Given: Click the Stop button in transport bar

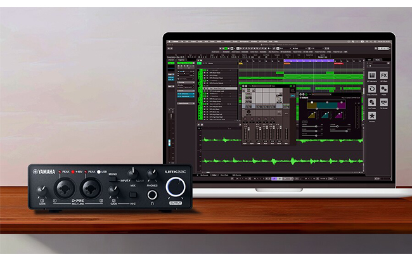Looking at the screenshot, I should tap(280, 179).
